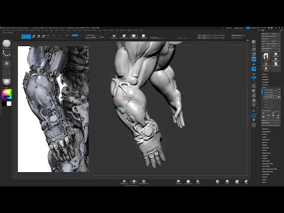Open the alpha selector thumbnail
The width and height of the screenshot is (284, 213).
coord(7,64)
